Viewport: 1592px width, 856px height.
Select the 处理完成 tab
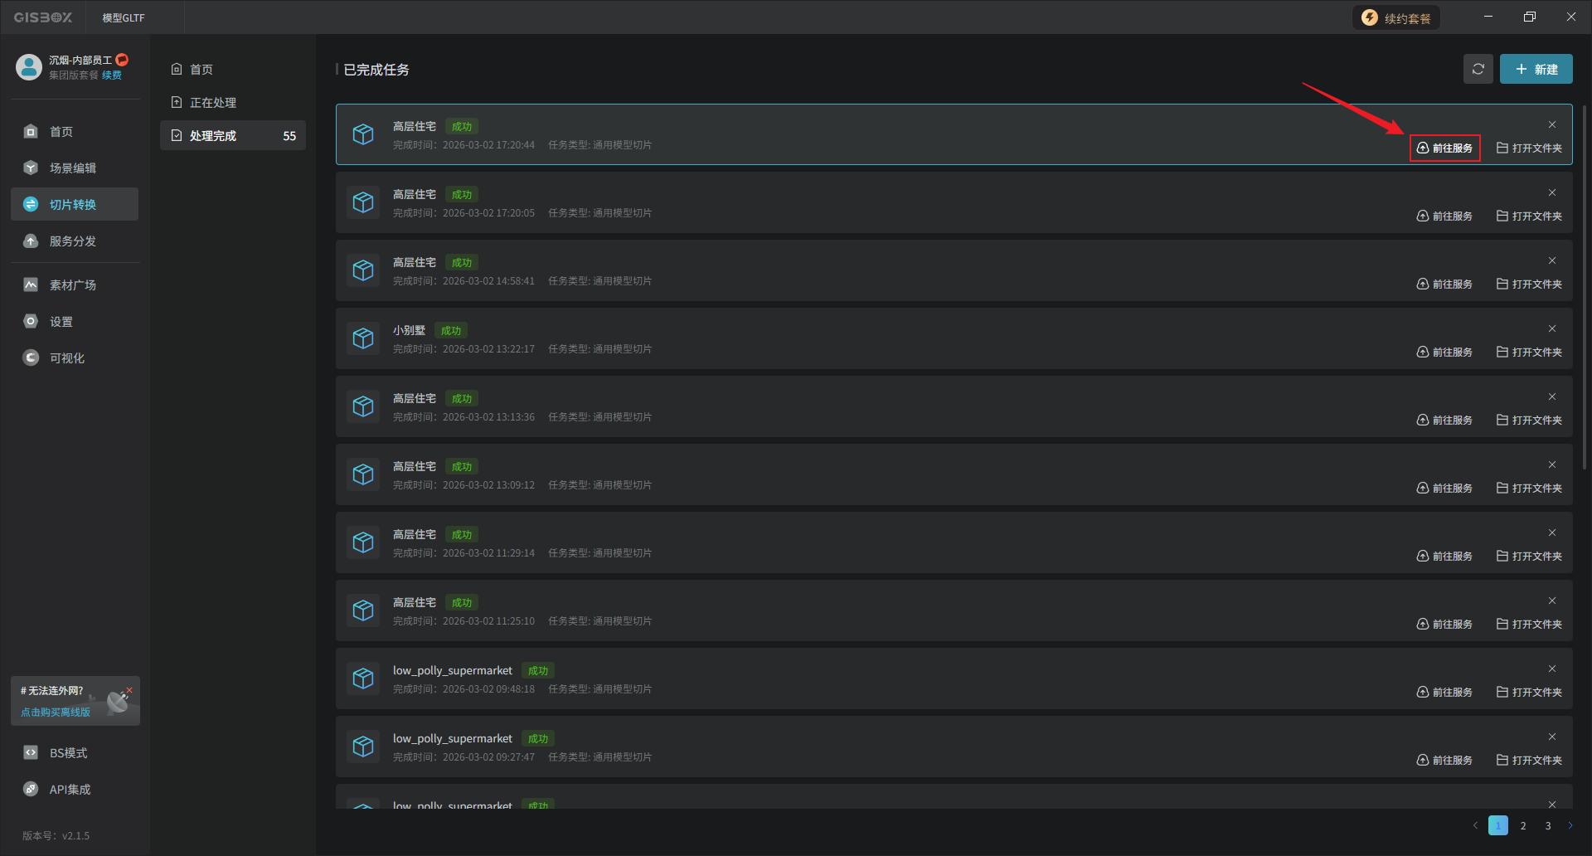[213, 136]
